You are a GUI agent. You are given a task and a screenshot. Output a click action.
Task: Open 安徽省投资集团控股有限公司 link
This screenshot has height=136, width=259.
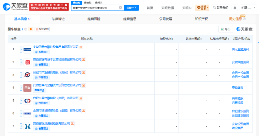coord(52,123)
